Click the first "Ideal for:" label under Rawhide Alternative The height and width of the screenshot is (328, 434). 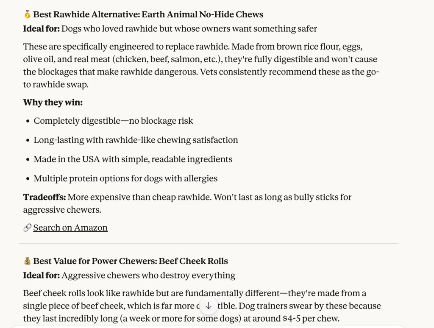click(41, 29)
